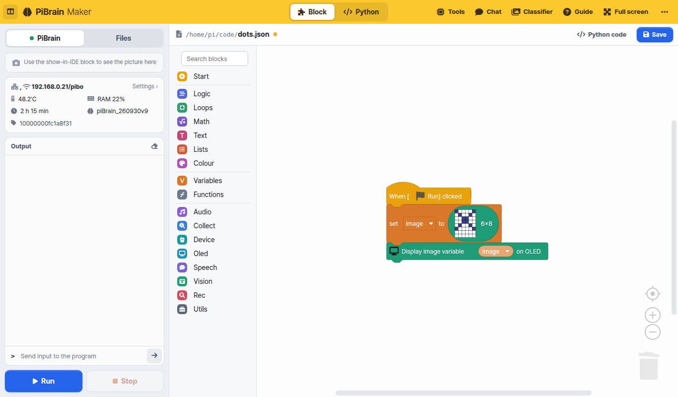Open the Math block category
The height and width of the screenshot is (397, 678).
(x=213, y=122)
